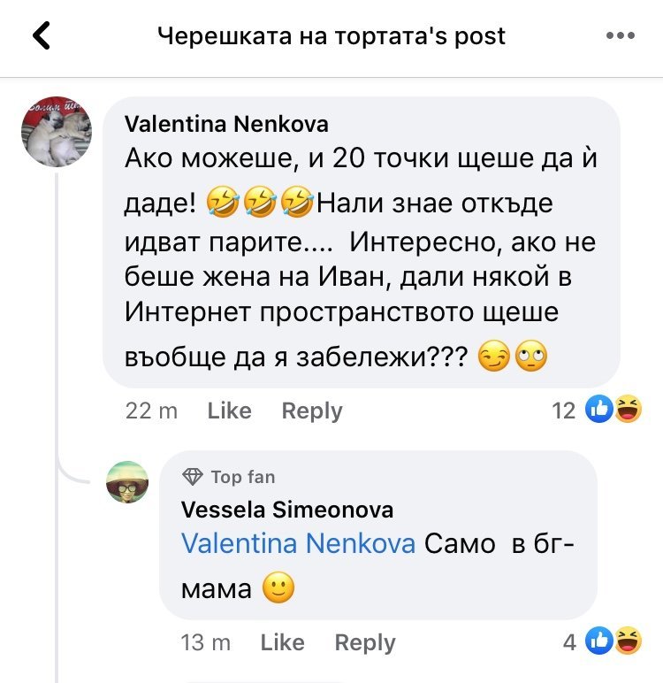Like Valentina Nenkova's comment
Screen dimensions: 663x683
click(229, 411)
